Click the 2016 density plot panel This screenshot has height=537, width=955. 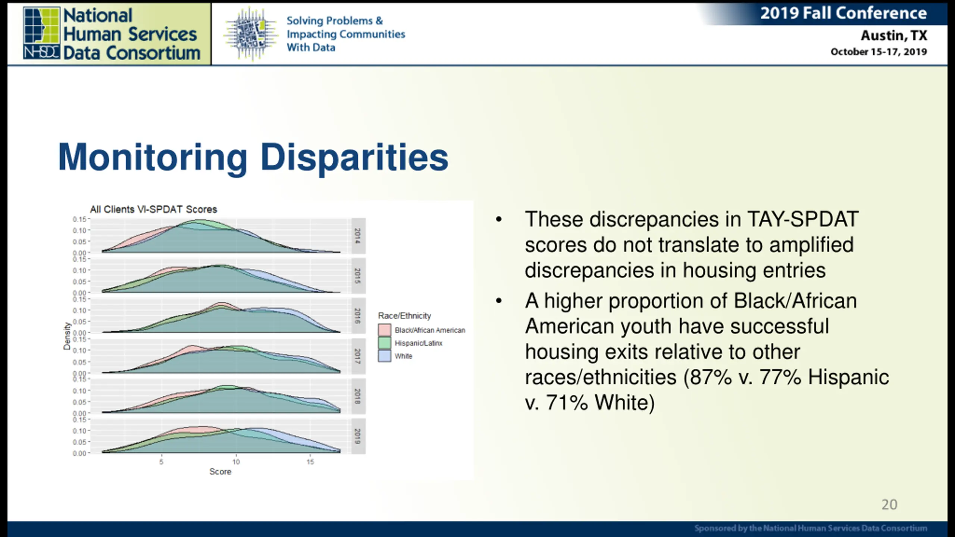[221, 316]
